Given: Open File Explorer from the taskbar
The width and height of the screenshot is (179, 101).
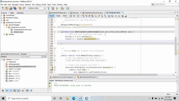Looking at the screenshot, I should click(x=67, y=98).
